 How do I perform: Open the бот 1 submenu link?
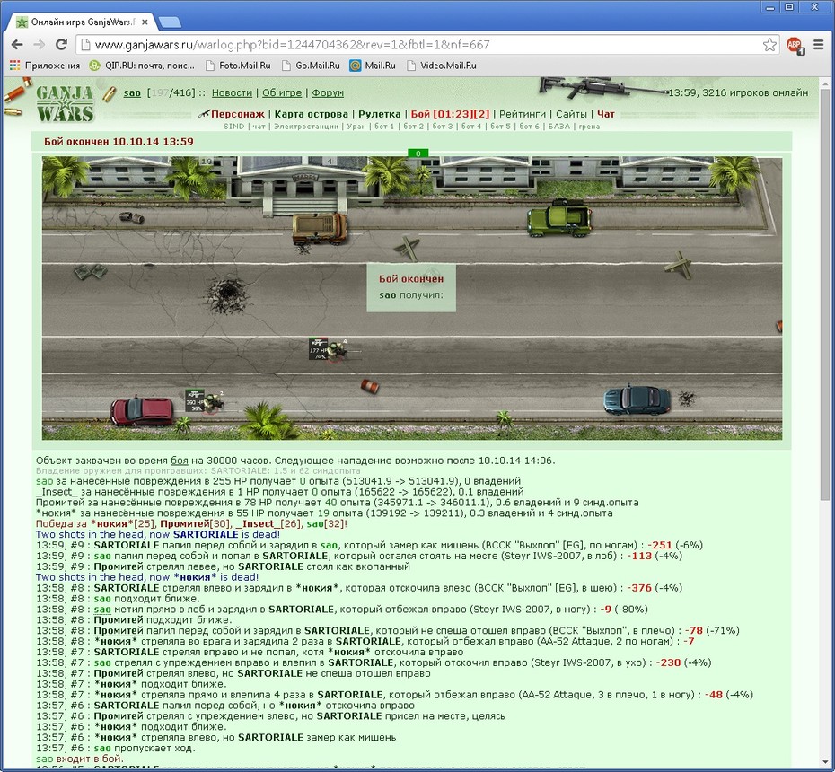384,127
